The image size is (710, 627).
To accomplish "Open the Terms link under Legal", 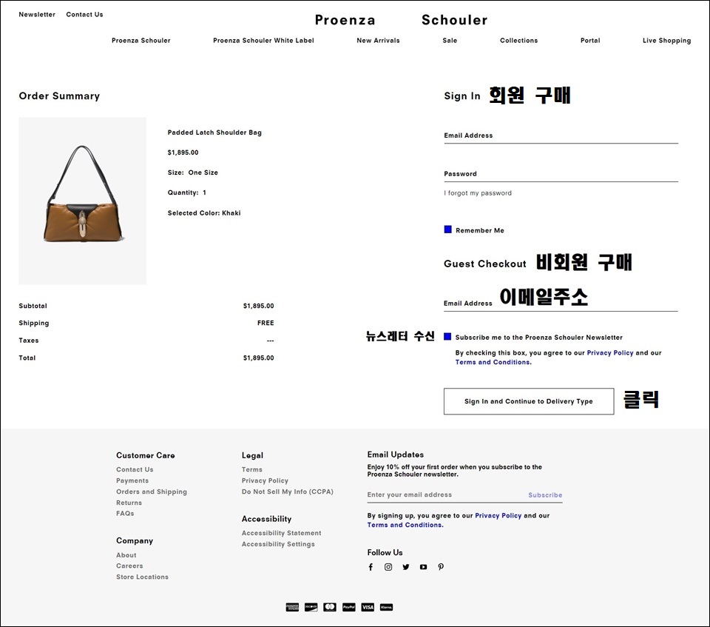I will coord(251,469).
